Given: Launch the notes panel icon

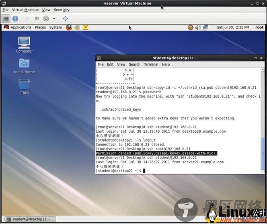Looking at the screenshot, I should [86, 27].
